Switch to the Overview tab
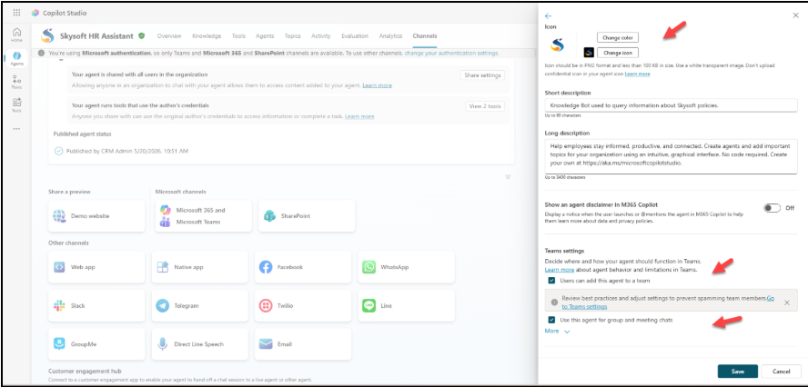This screenshot has width=808, height=387. point(169,36)
